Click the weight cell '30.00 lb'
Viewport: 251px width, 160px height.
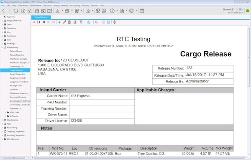(x=187, y=154)
